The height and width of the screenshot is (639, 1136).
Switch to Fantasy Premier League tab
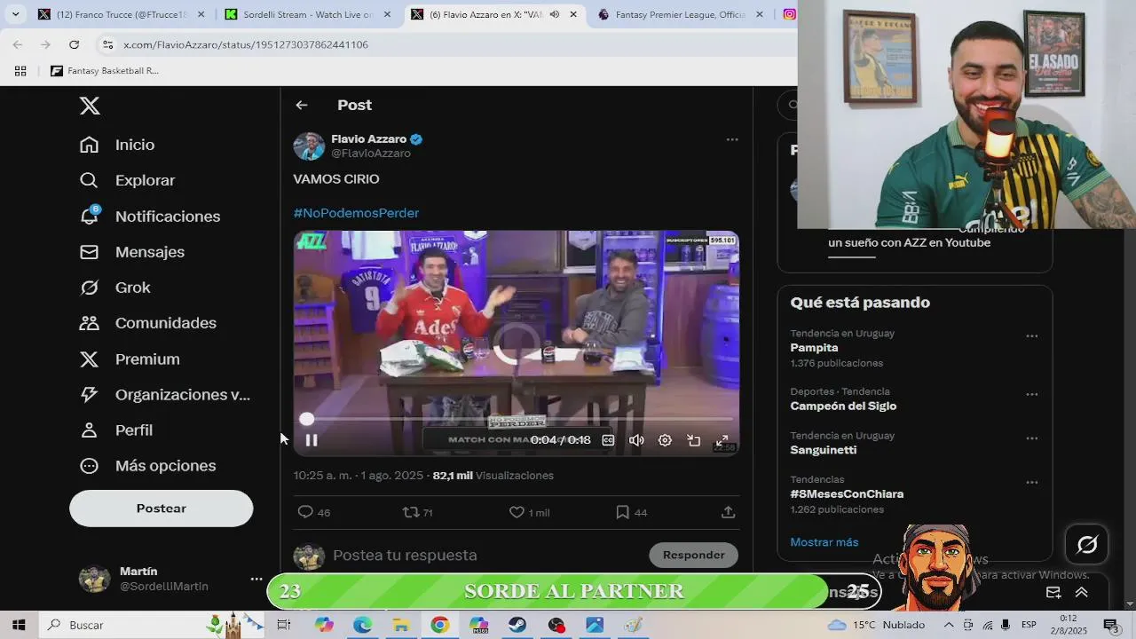[681, 14]
